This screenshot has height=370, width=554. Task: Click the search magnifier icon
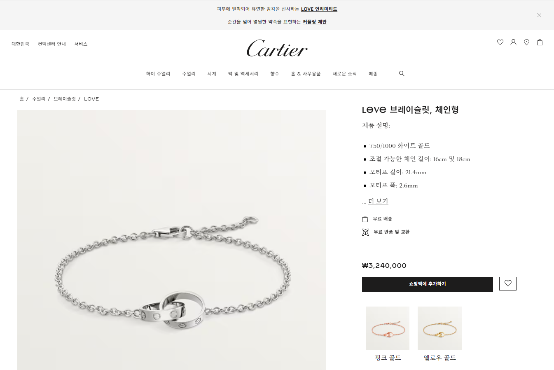coord(402,73)
